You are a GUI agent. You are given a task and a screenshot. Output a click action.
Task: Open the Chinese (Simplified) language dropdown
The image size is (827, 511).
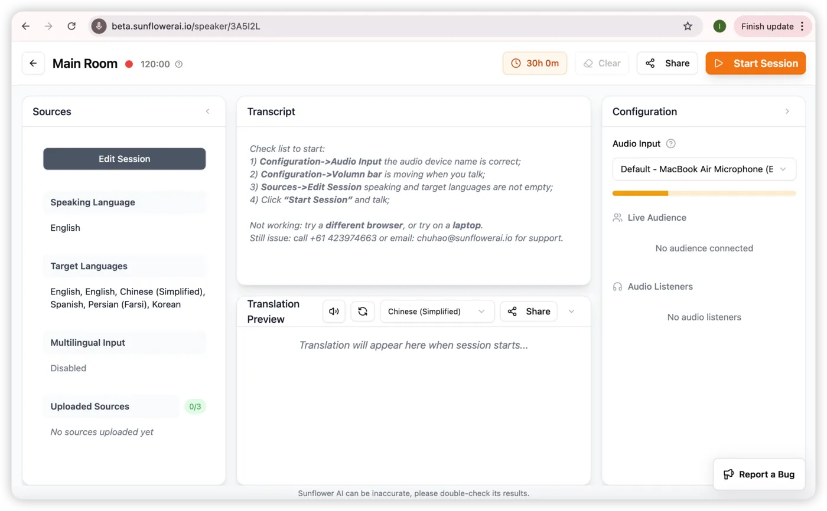pyautogui.click(x=437, y=311)
